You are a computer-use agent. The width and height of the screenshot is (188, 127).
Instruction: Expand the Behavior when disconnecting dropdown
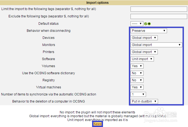[x=148, y=31]
